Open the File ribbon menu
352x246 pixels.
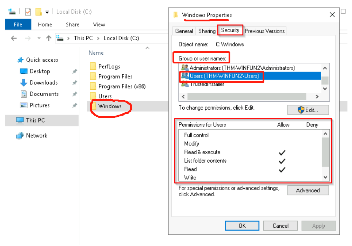(x=18, y=25)
